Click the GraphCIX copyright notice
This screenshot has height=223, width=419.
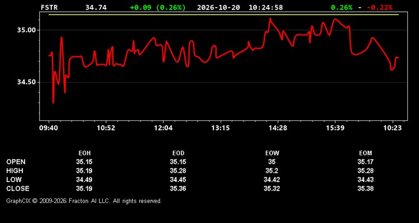[x=84, y=201]
